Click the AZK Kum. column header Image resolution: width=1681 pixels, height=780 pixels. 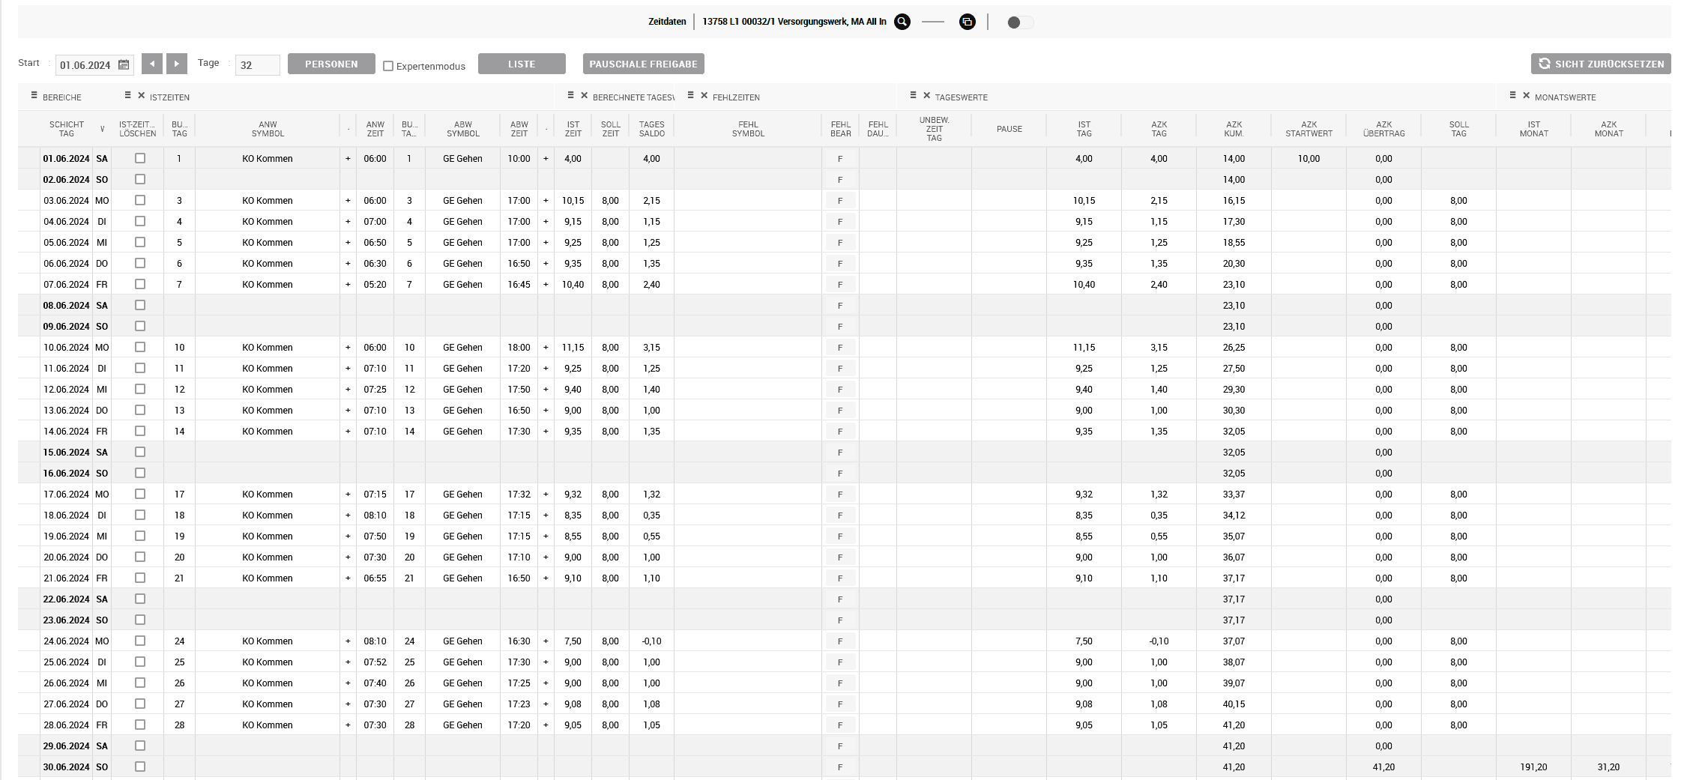coord(1234,129)
